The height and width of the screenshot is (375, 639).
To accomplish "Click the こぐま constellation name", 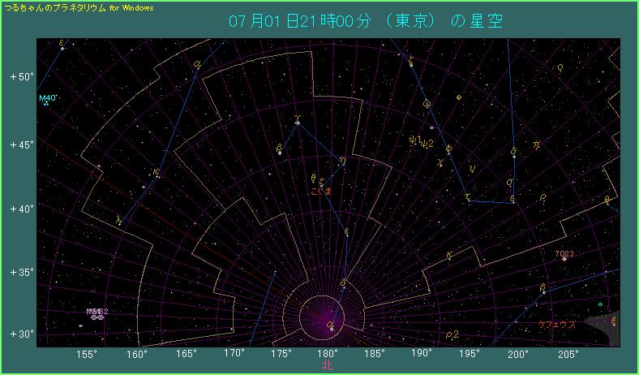I will point(322,191).
